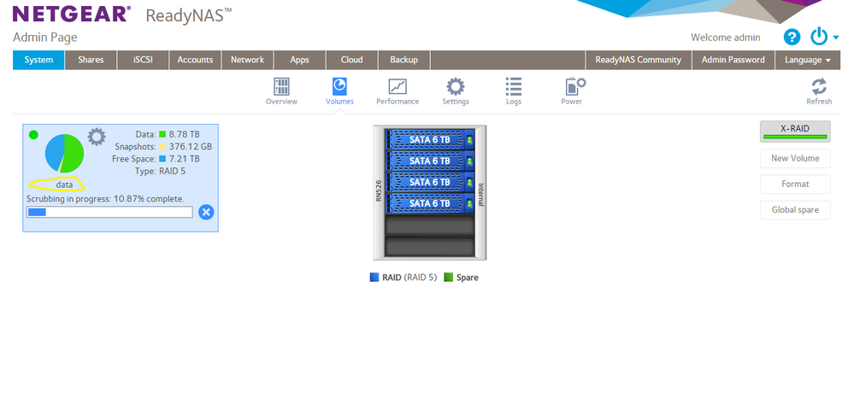
Task: Open the Cloud tab
Action: (352, 60)
